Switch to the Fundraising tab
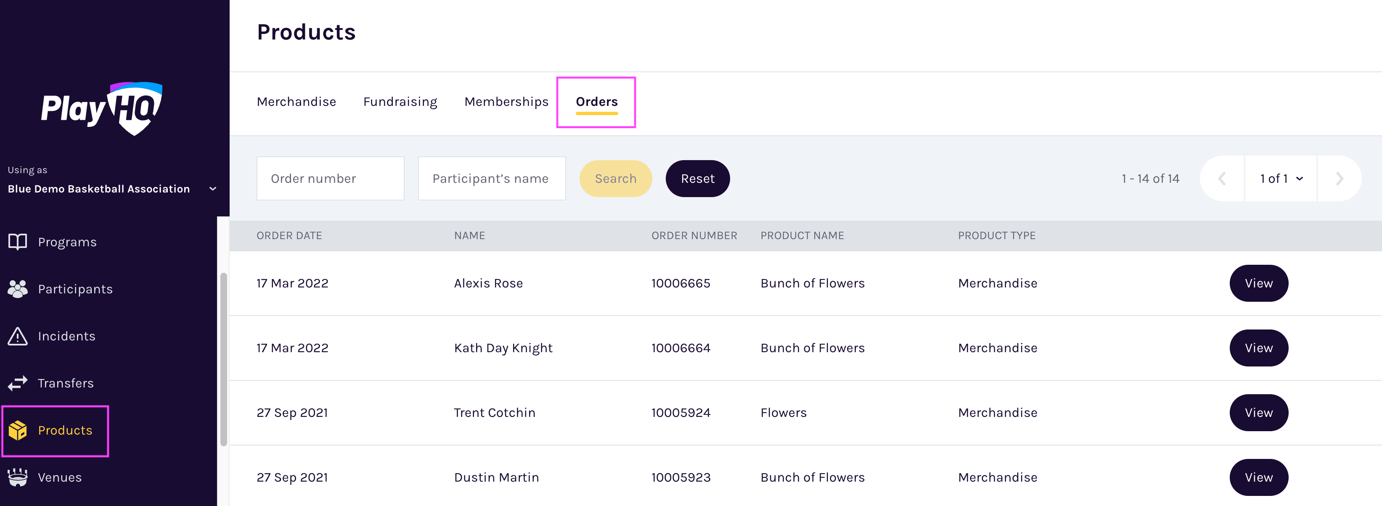Image resolution: width=1382 pixels, height=506 pixels. click(x=400, y=101)
